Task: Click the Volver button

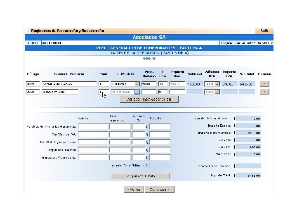Action: pos(134,190)
